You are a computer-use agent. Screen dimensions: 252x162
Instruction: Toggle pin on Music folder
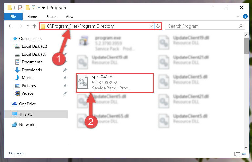click(x=65, y=78)
